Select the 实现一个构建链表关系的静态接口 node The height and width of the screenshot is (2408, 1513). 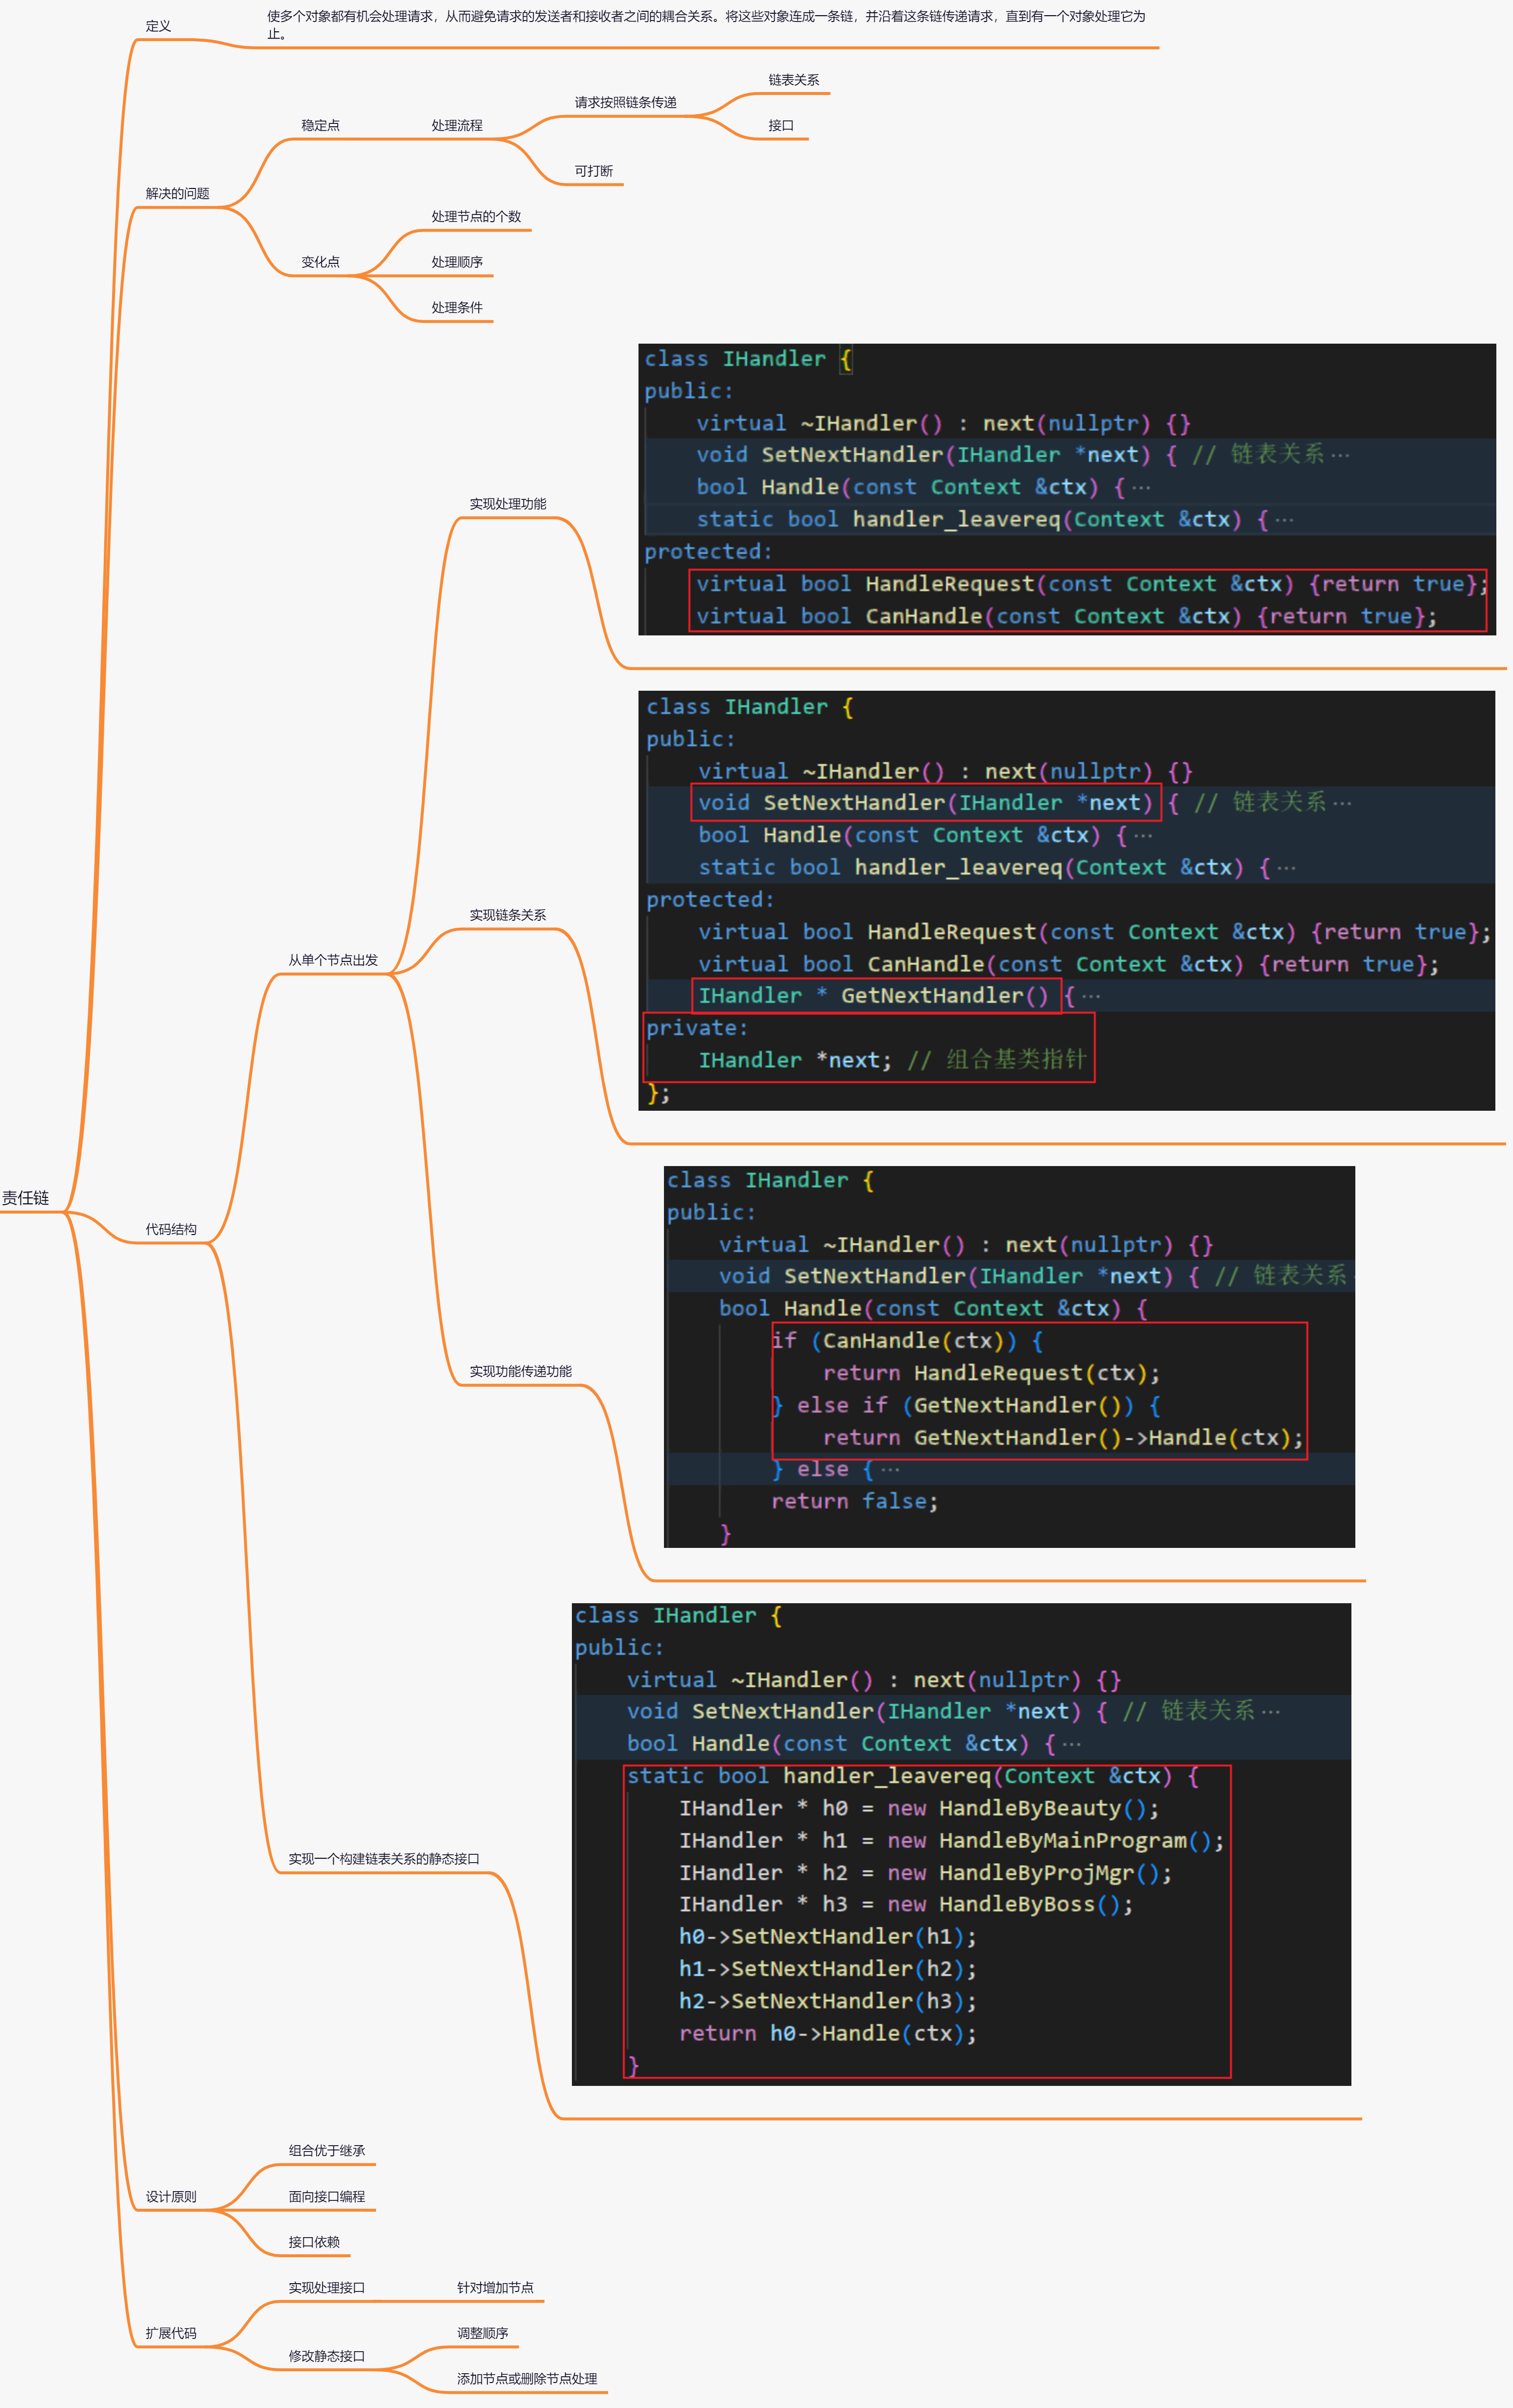coord(384,1859)
